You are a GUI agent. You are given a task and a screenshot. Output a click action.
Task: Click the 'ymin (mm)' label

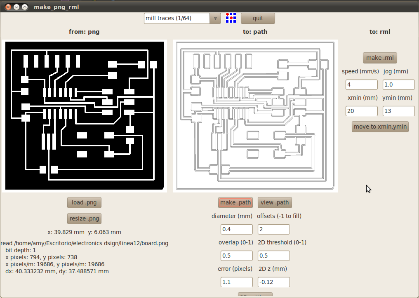(x=398, y=98)
